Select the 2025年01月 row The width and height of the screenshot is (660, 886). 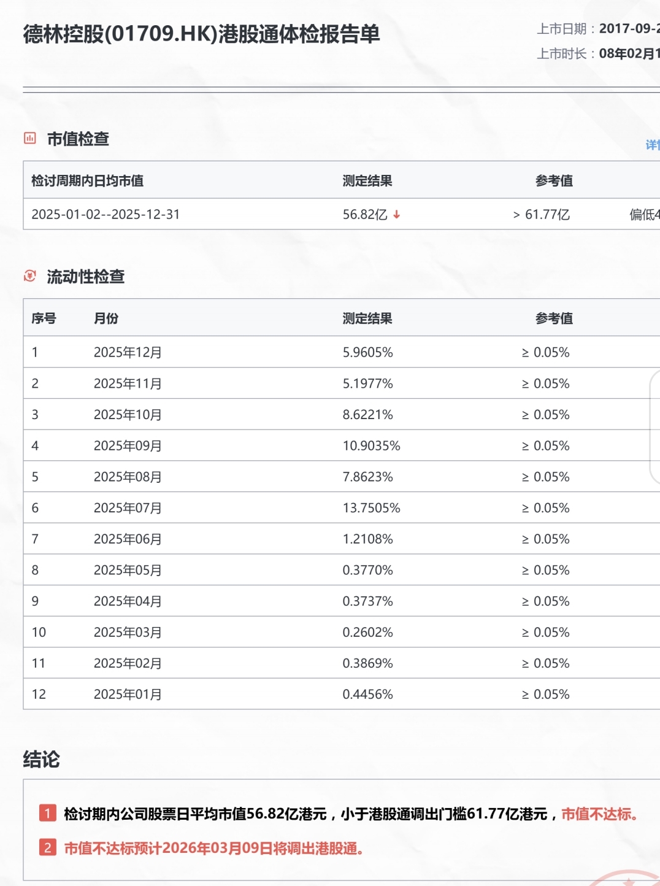coord(342,694)
